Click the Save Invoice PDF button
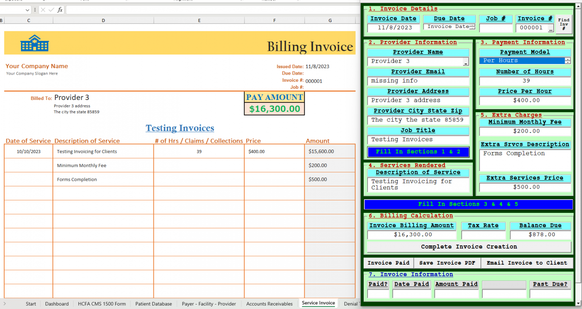The width and height of the screenshot is (582, 309). click(x=447, y=263)
